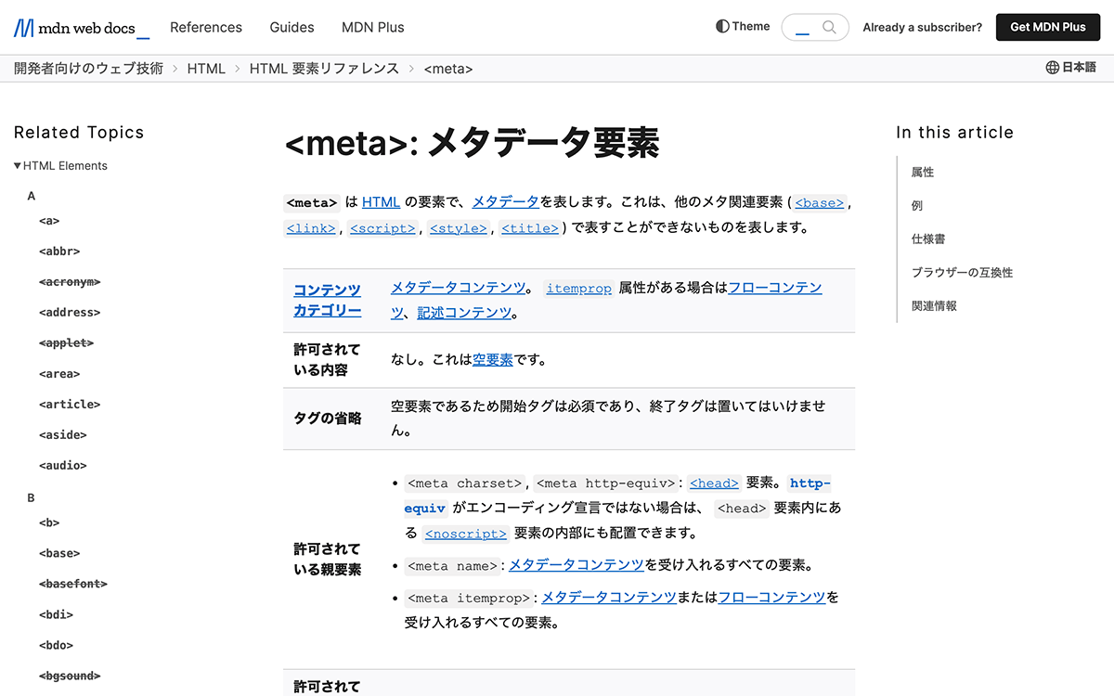Viewport: 1114px width, 696px height.
Task: Open the <noscript> link in the table
Action: point(466,534)
